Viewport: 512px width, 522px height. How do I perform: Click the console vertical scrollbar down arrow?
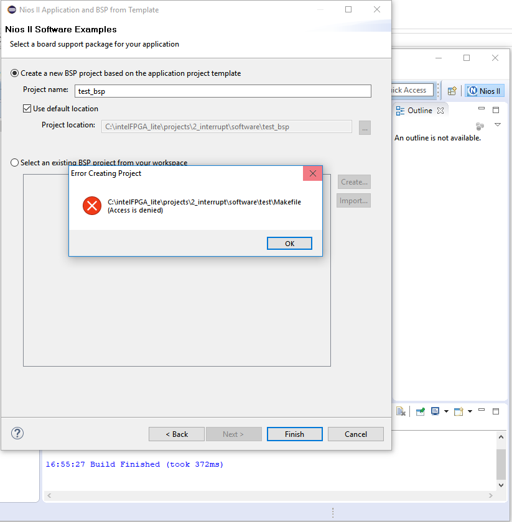(501, 485)
